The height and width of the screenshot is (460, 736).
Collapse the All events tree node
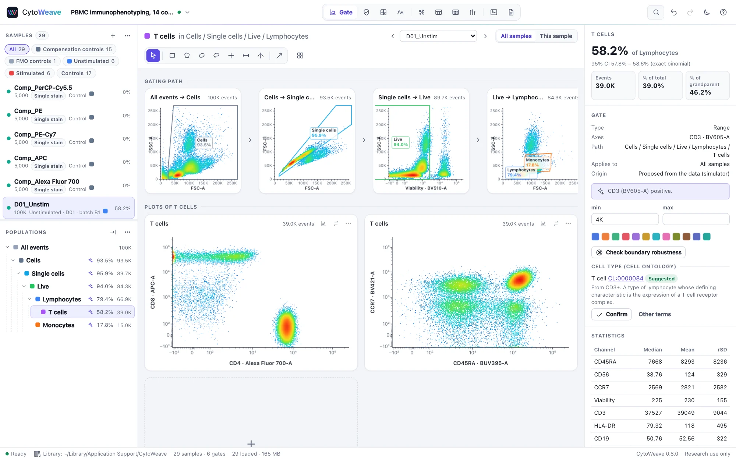point(7,247)
